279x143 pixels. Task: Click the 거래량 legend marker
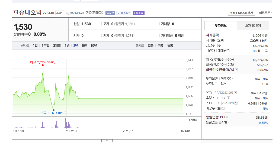pyautogui.click(x=189, y=120)
